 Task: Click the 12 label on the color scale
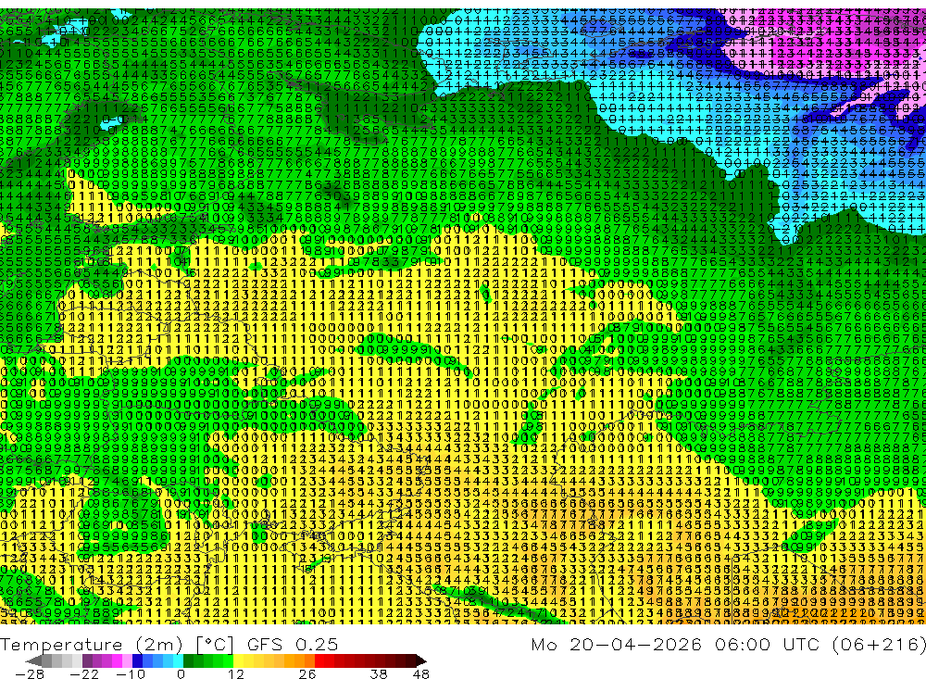(235, 673)
